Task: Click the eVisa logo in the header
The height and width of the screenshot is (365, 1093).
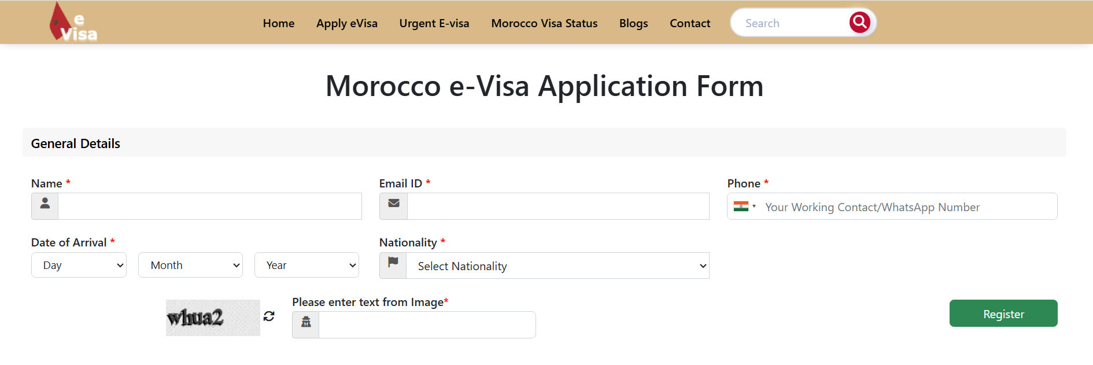Action: click(73, 23)
